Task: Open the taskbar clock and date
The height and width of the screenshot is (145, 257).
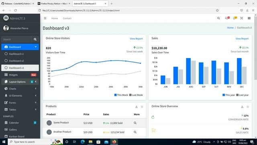Action: (243, 142)
